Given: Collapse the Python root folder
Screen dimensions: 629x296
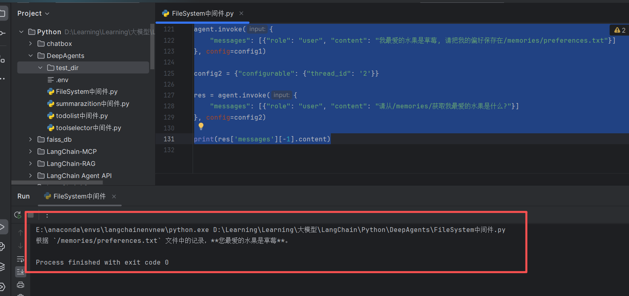Looking at the screenshot, I should coord(21,32).
